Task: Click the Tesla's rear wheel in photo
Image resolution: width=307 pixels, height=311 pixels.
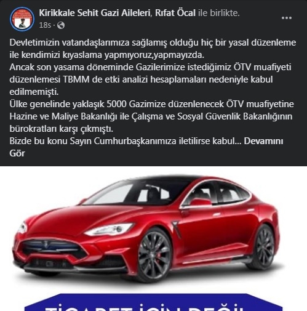Action: [265, 246]
